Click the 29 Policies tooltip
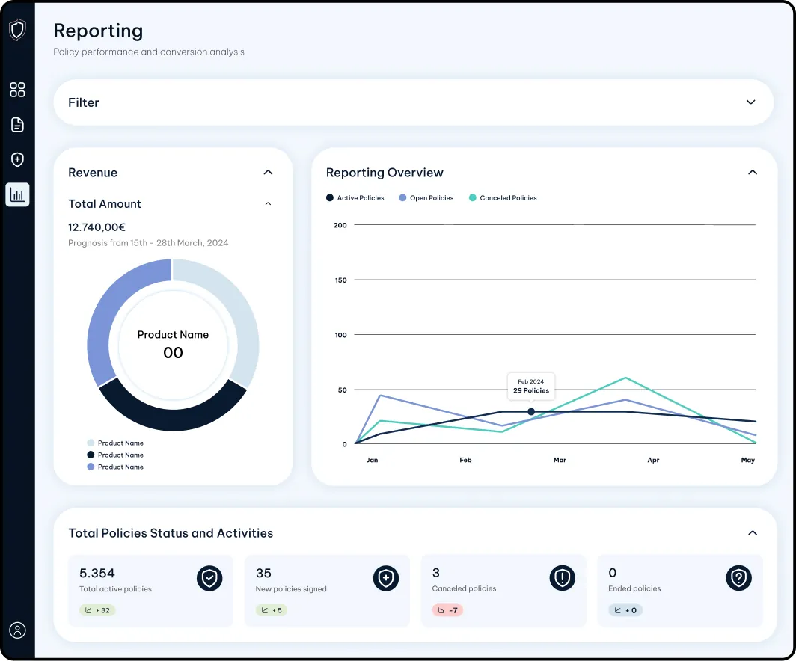The width and height of the screenshot is (796, 661). 531,386
